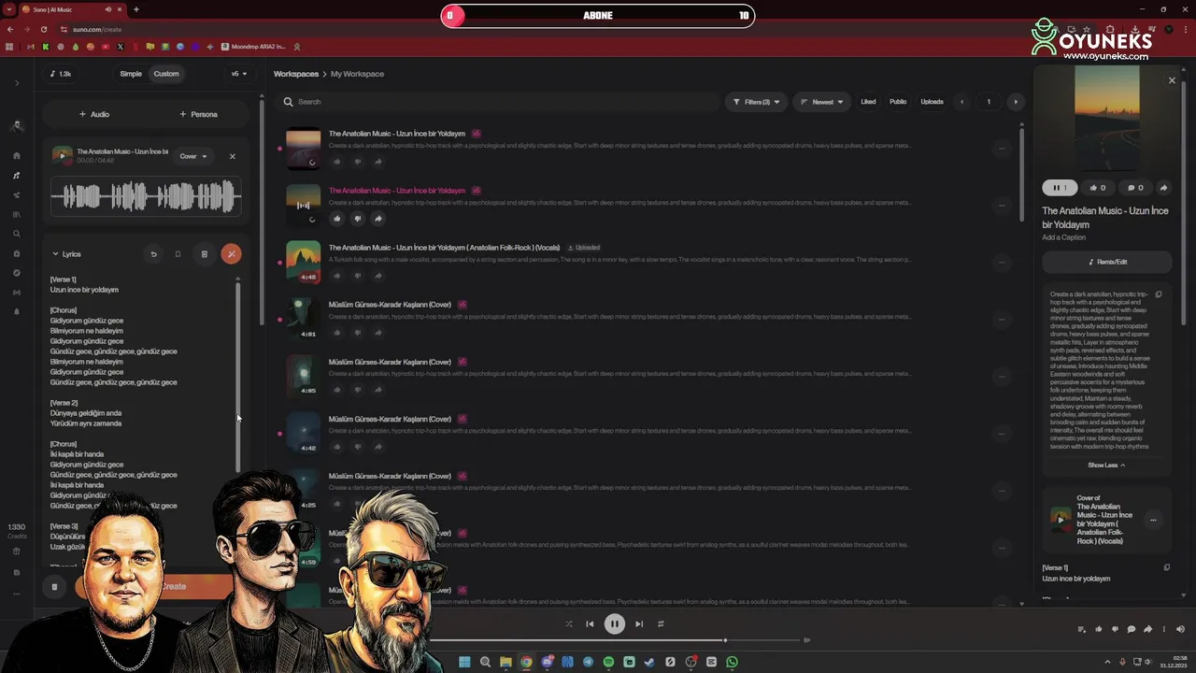Viewport: 1196px width, 673px height.
Task: Skip to the next track
Action: (x=639, y=623)
